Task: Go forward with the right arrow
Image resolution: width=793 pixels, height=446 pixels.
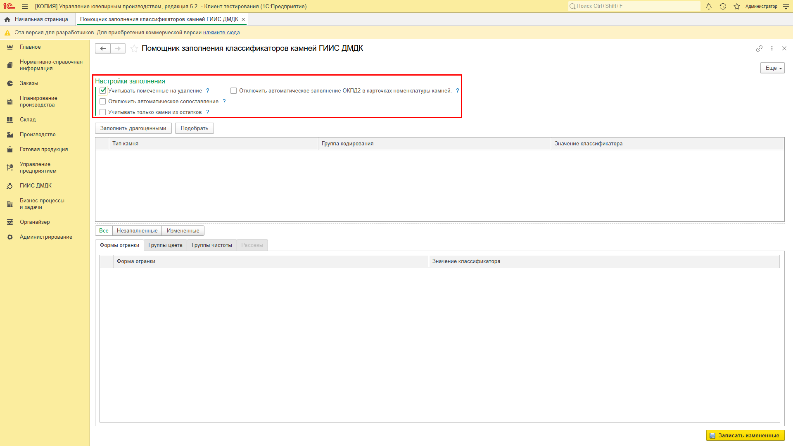Action: coord(118,49)
